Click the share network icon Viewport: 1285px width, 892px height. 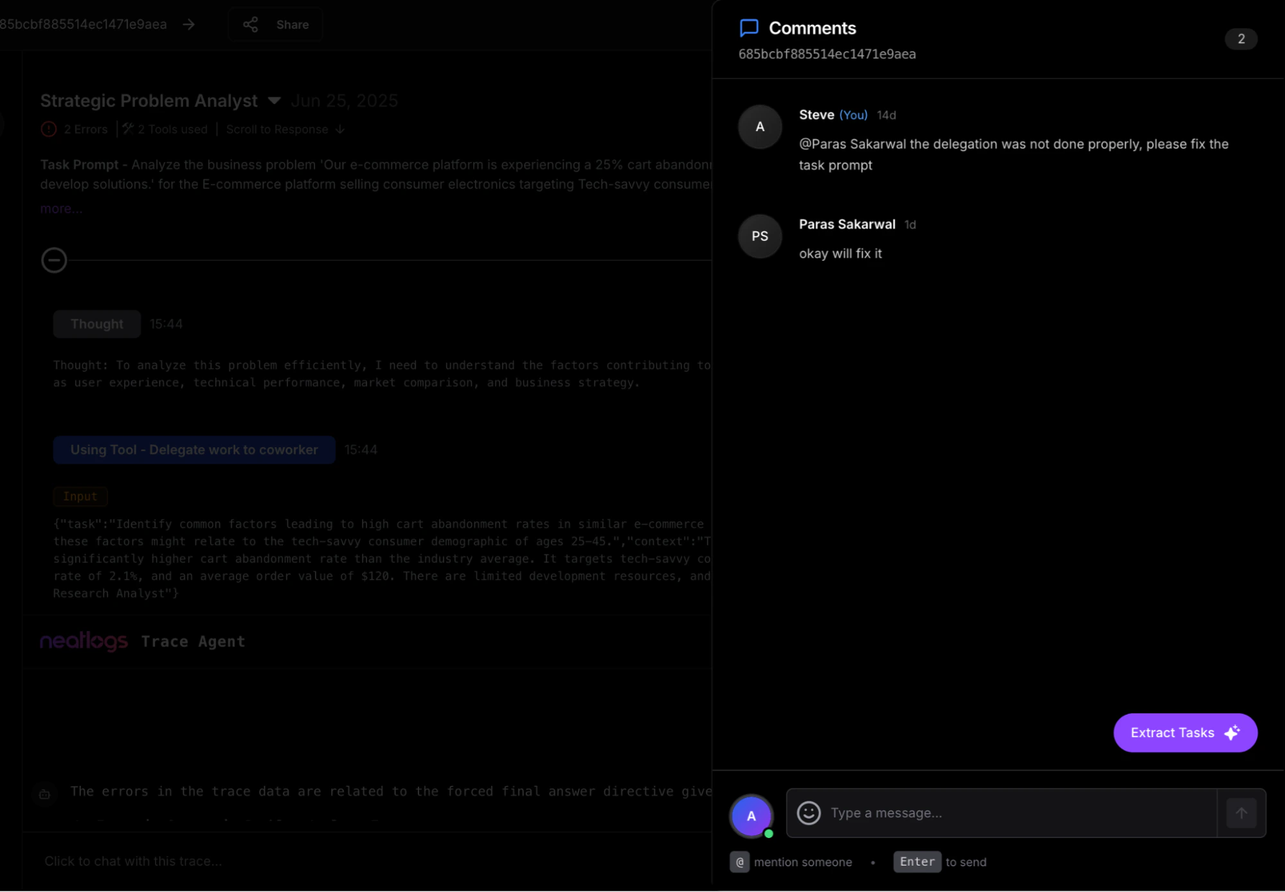250,24
